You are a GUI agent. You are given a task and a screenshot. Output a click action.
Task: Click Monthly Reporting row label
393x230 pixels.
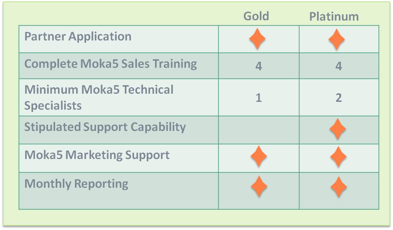coord(76,184)
